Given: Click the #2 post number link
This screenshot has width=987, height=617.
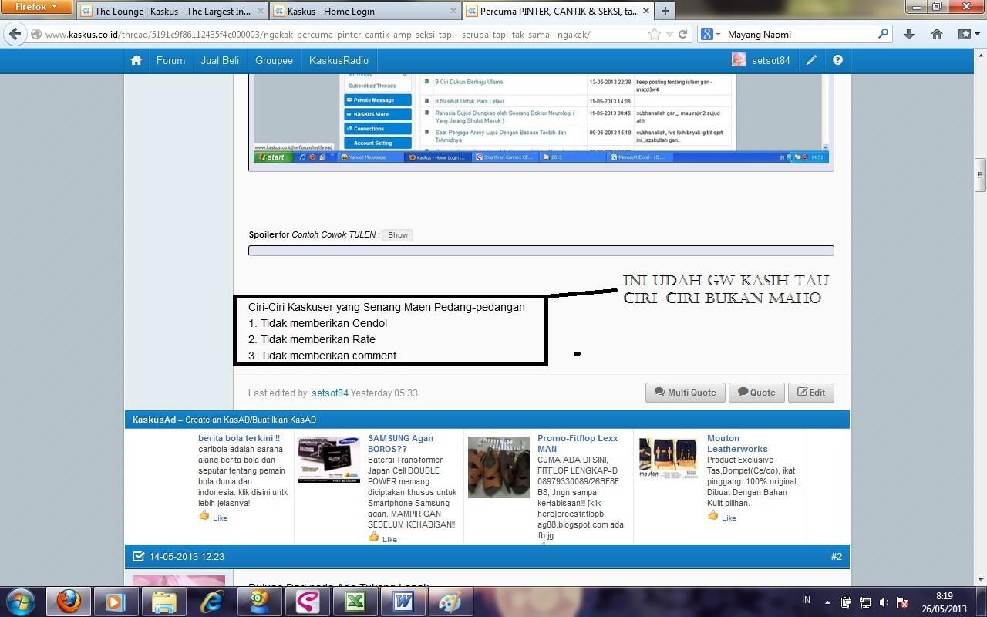Looking at the screenshot, I should [836, 557].
